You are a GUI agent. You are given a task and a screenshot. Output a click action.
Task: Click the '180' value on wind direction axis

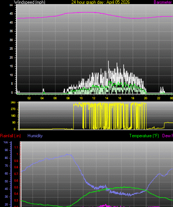click(13, 116)
